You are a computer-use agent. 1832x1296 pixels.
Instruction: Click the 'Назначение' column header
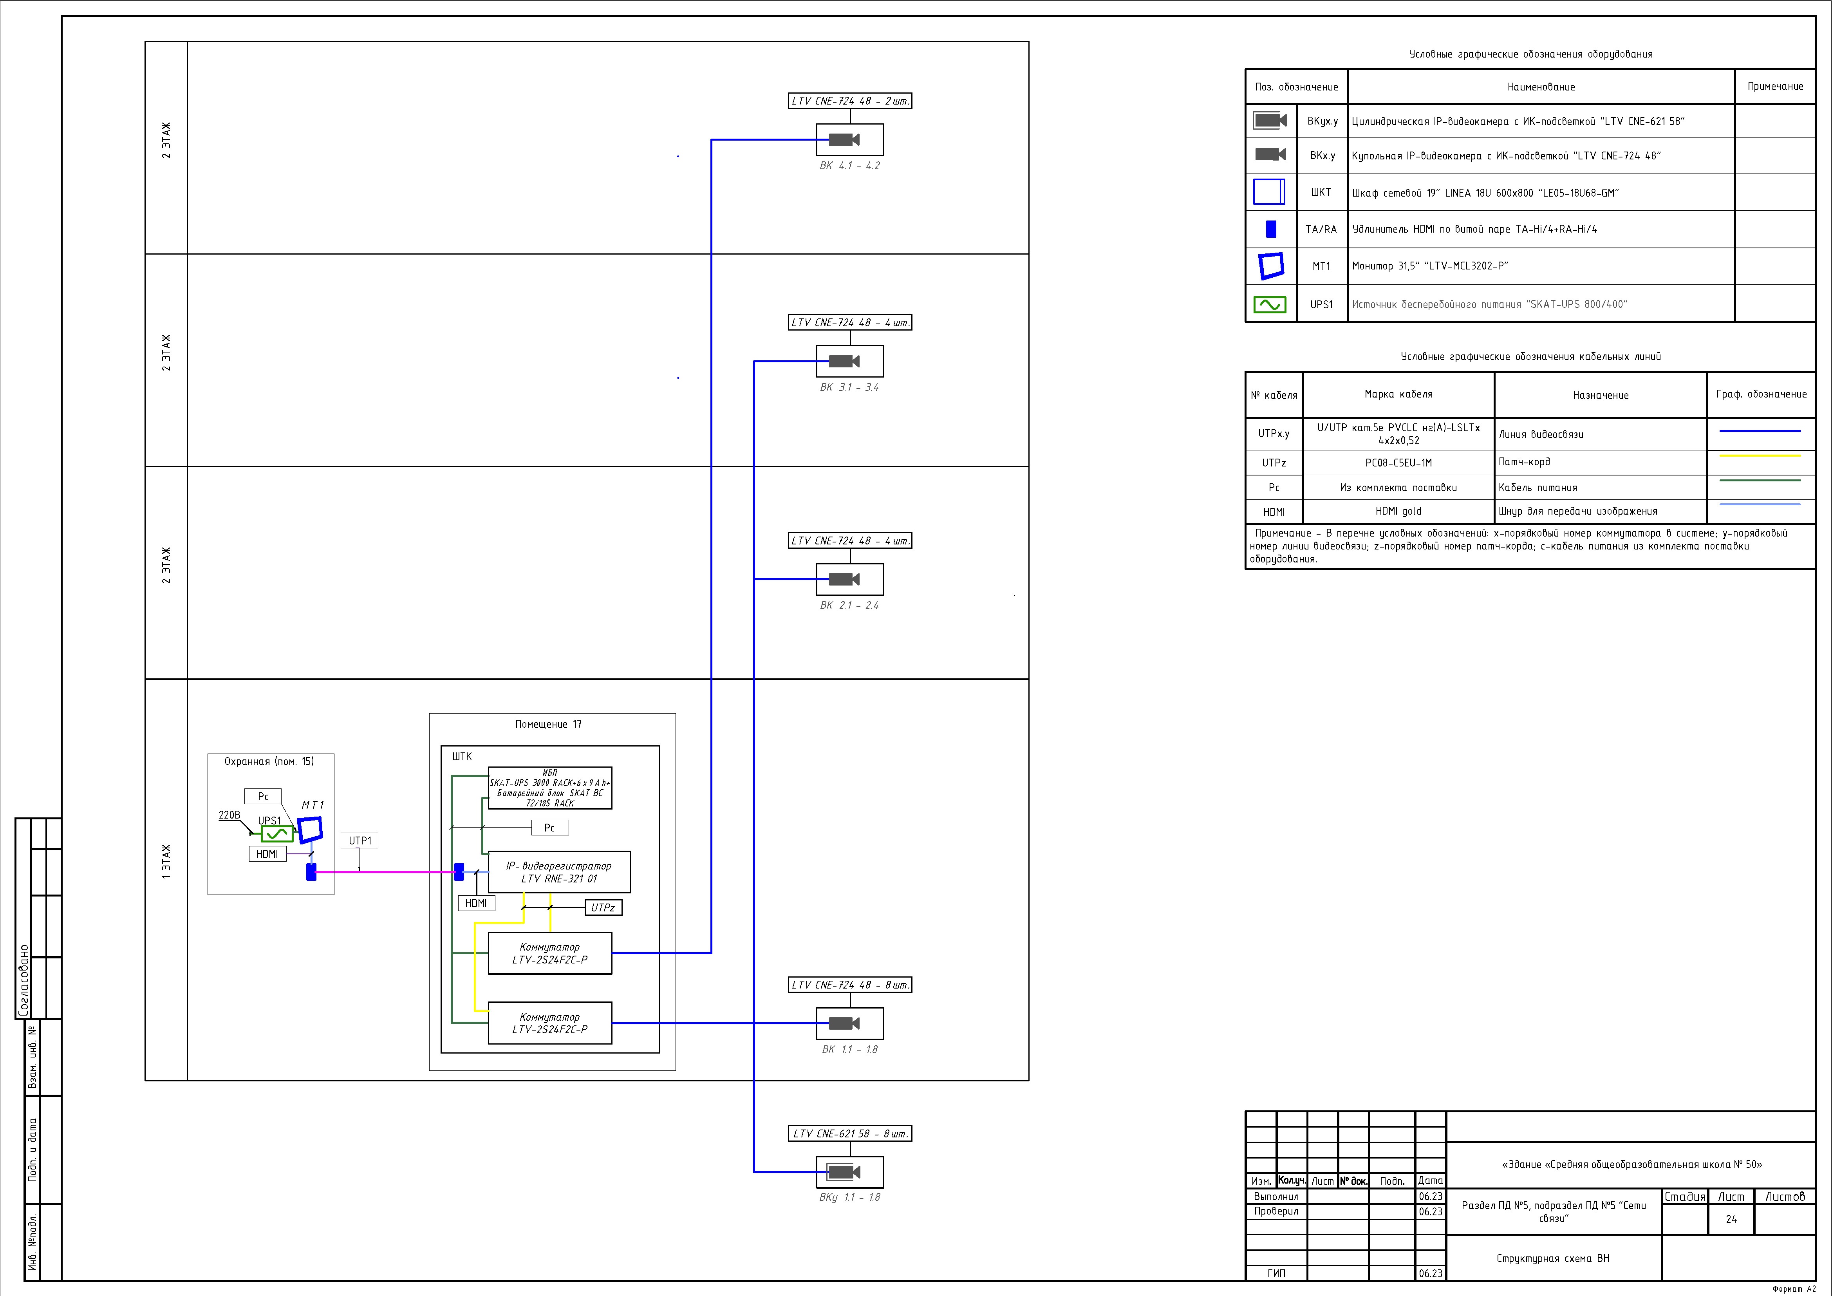pyautogui.click(x=1601, y=395)
